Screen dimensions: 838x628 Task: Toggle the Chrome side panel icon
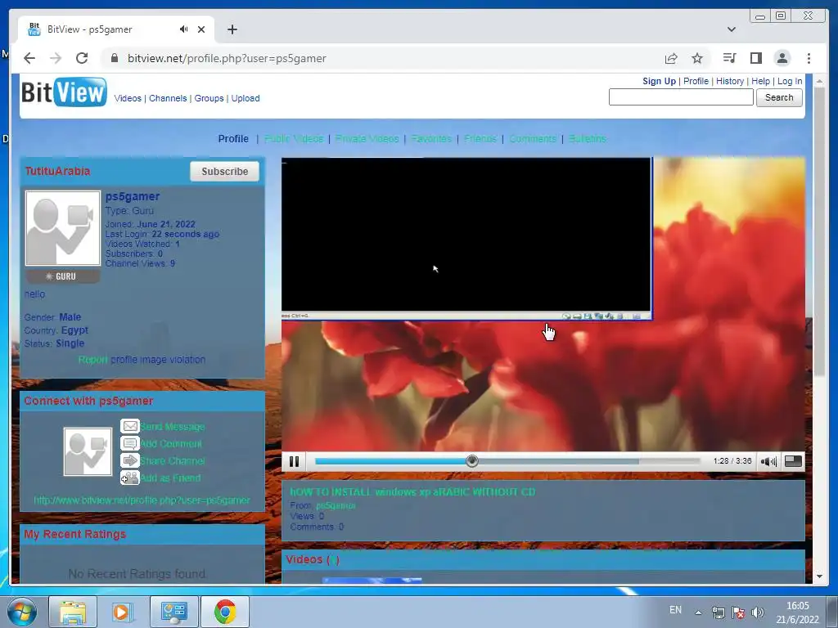pyautogui.click(x=755, y=58)
